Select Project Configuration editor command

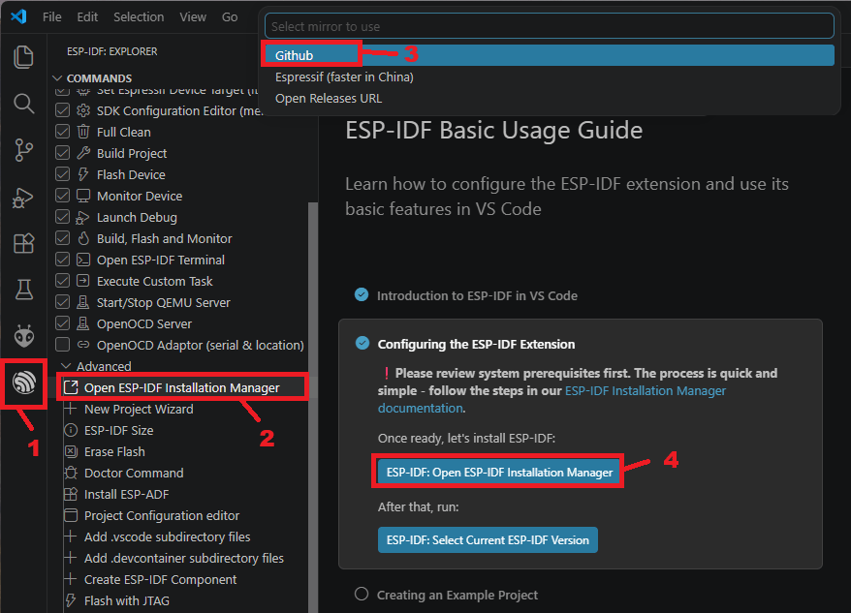(x=162, y=515)
